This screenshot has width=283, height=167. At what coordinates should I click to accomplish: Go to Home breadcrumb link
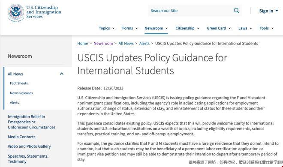[82, 43]
